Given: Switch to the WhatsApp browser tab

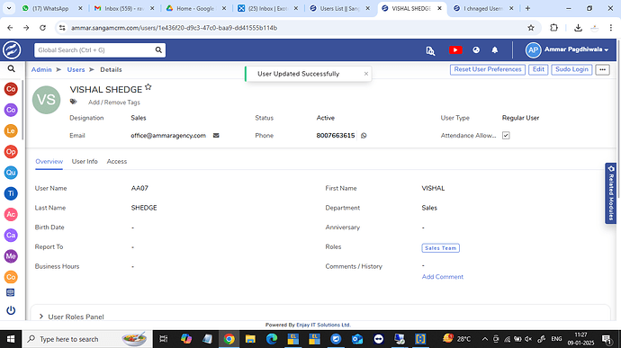Looking at the screenshot, I should click(x=52, y=8).
